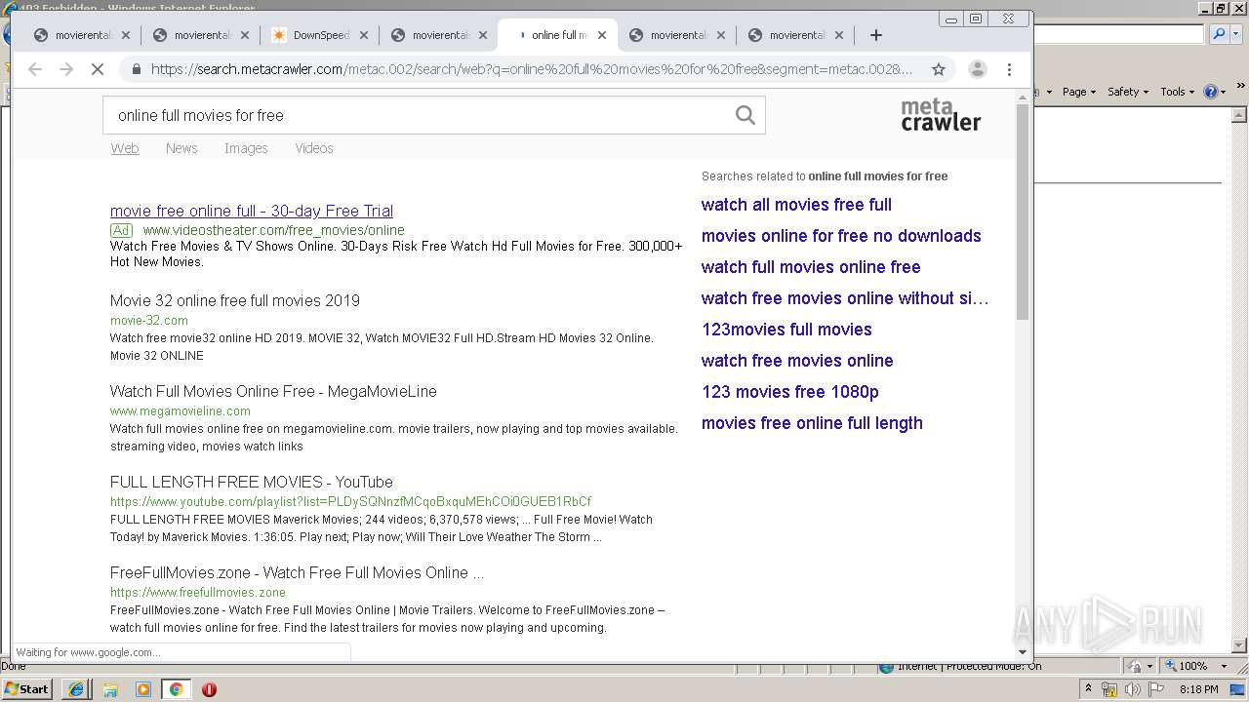
Task: Switch to the DownSpeed tab
Action: point(319,35)
